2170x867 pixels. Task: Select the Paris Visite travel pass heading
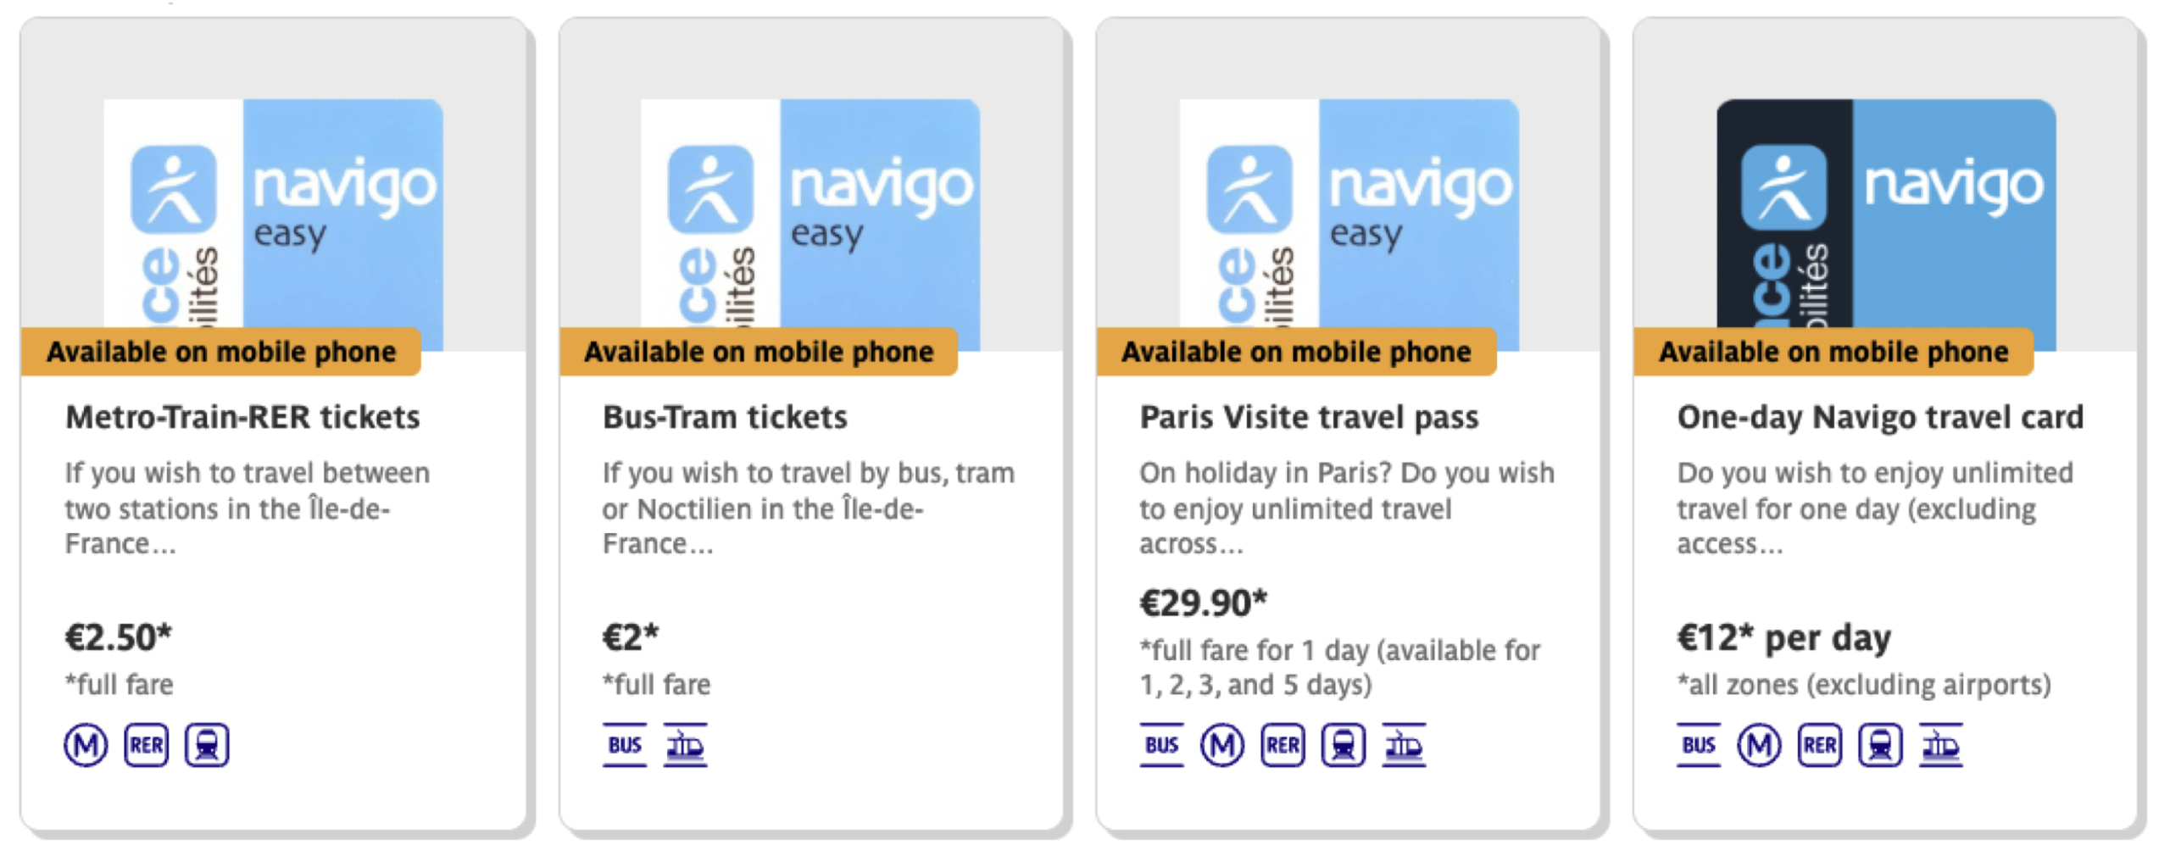click(x=1309, y=417)
